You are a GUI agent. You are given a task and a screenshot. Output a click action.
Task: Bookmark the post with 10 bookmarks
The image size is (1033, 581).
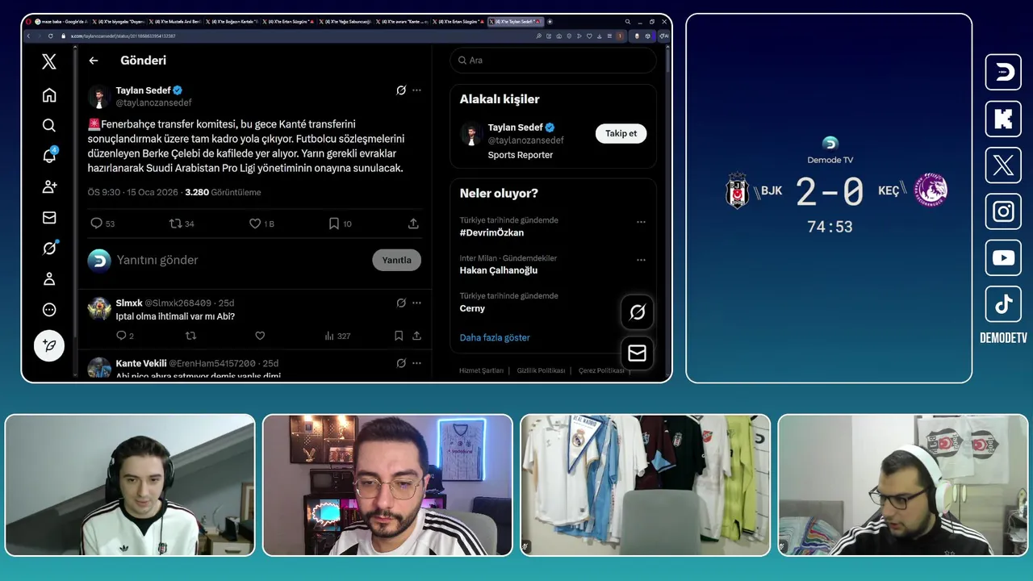click(x=340, y=224)
